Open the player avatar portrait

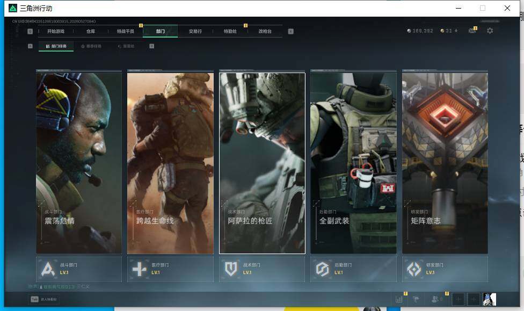point(489,299)
